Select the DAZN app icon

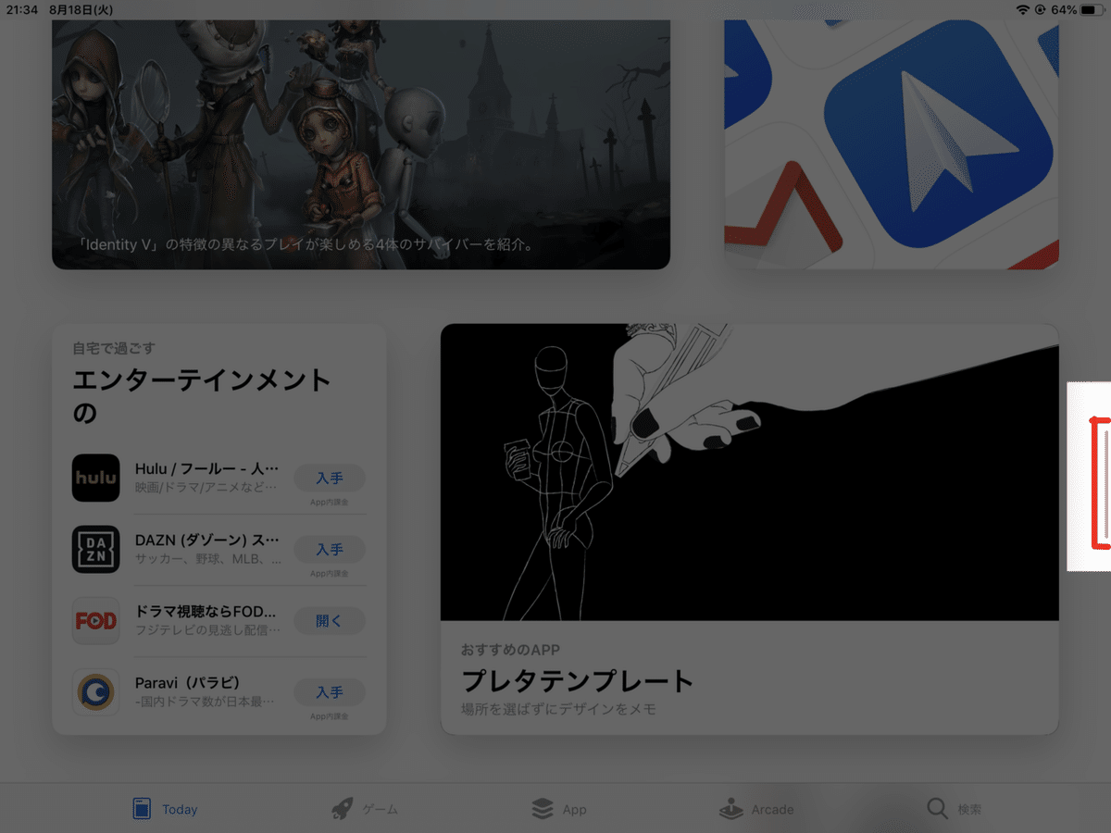(95, 549)
